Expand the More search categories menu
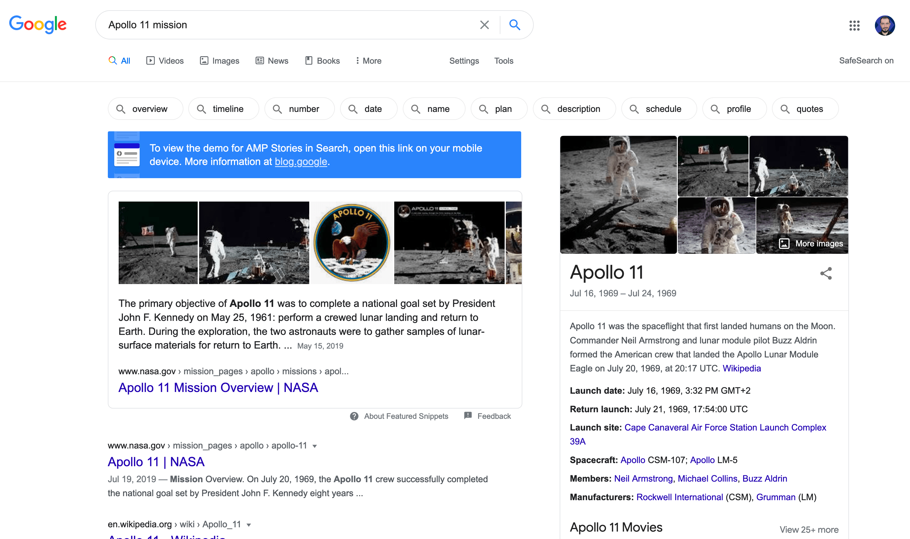The image size is (910, 539). point(368,61)
